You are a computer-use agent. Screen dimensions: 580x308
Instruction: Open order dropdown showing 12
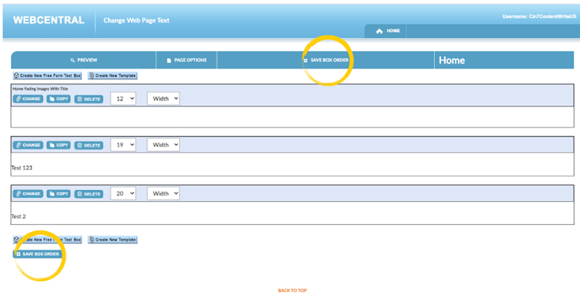pos(123,98)
